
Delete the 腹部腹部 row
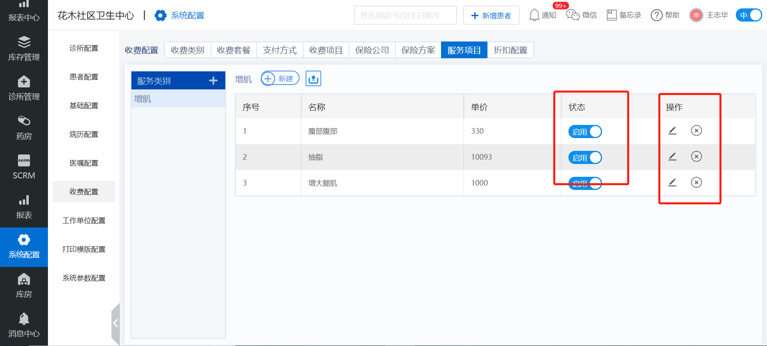point(696,130)
